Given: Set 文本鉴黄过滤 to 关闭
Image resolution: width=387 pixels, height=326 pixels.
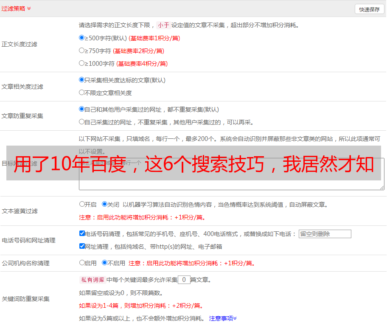Looking at the screenshot, I should pyautogui.click(x=104, y=204).
